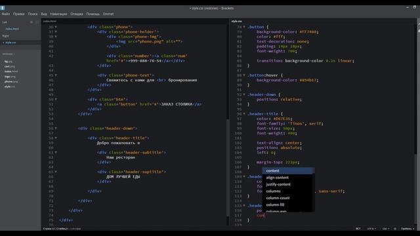Collapse the .button rule fold at line 78

pos(244,27)
